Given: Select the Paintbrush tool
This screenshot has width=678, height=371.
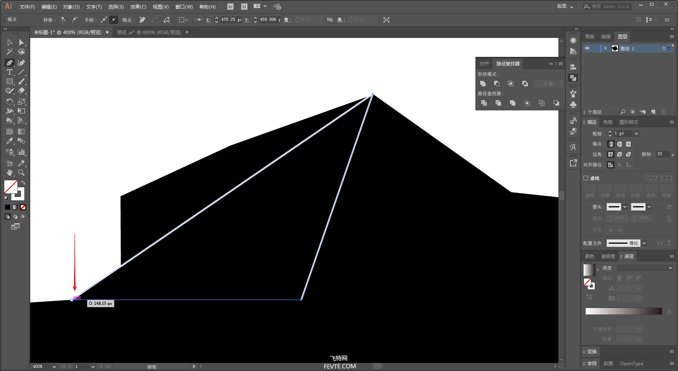Looking at the screenshot, I should (21, 82).
